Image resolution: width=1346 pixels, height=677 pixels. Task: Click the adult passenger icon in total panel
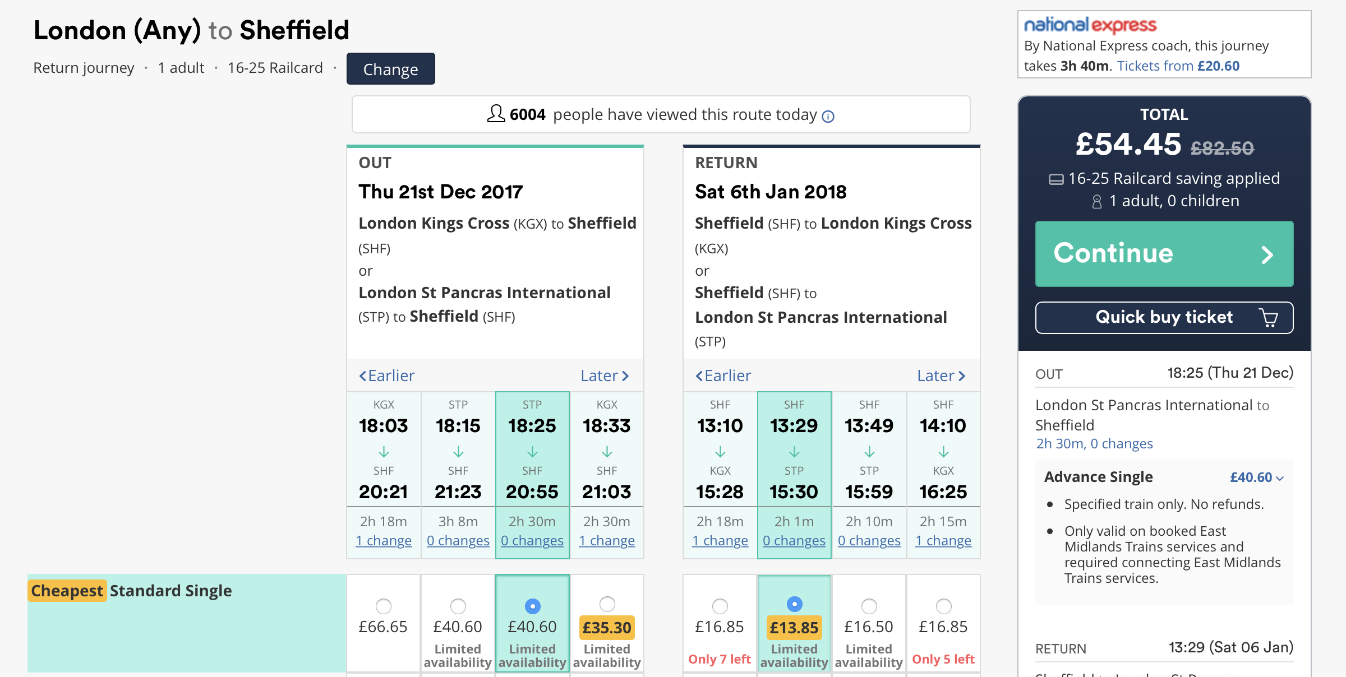[1097, 201]
